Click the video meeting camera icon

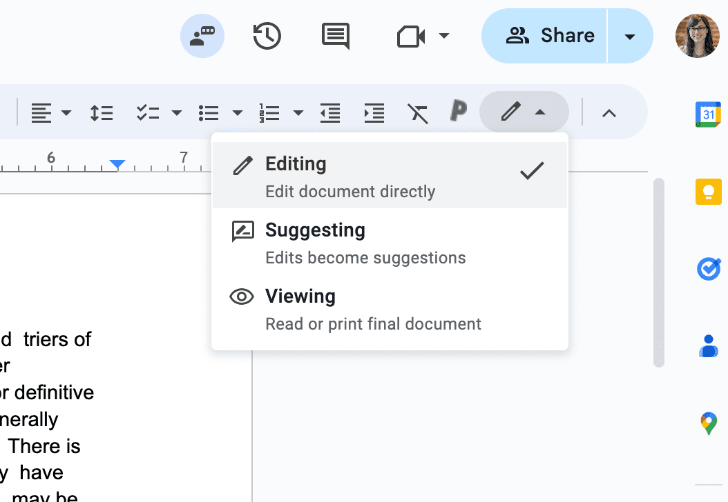click(x=411, y=36)
